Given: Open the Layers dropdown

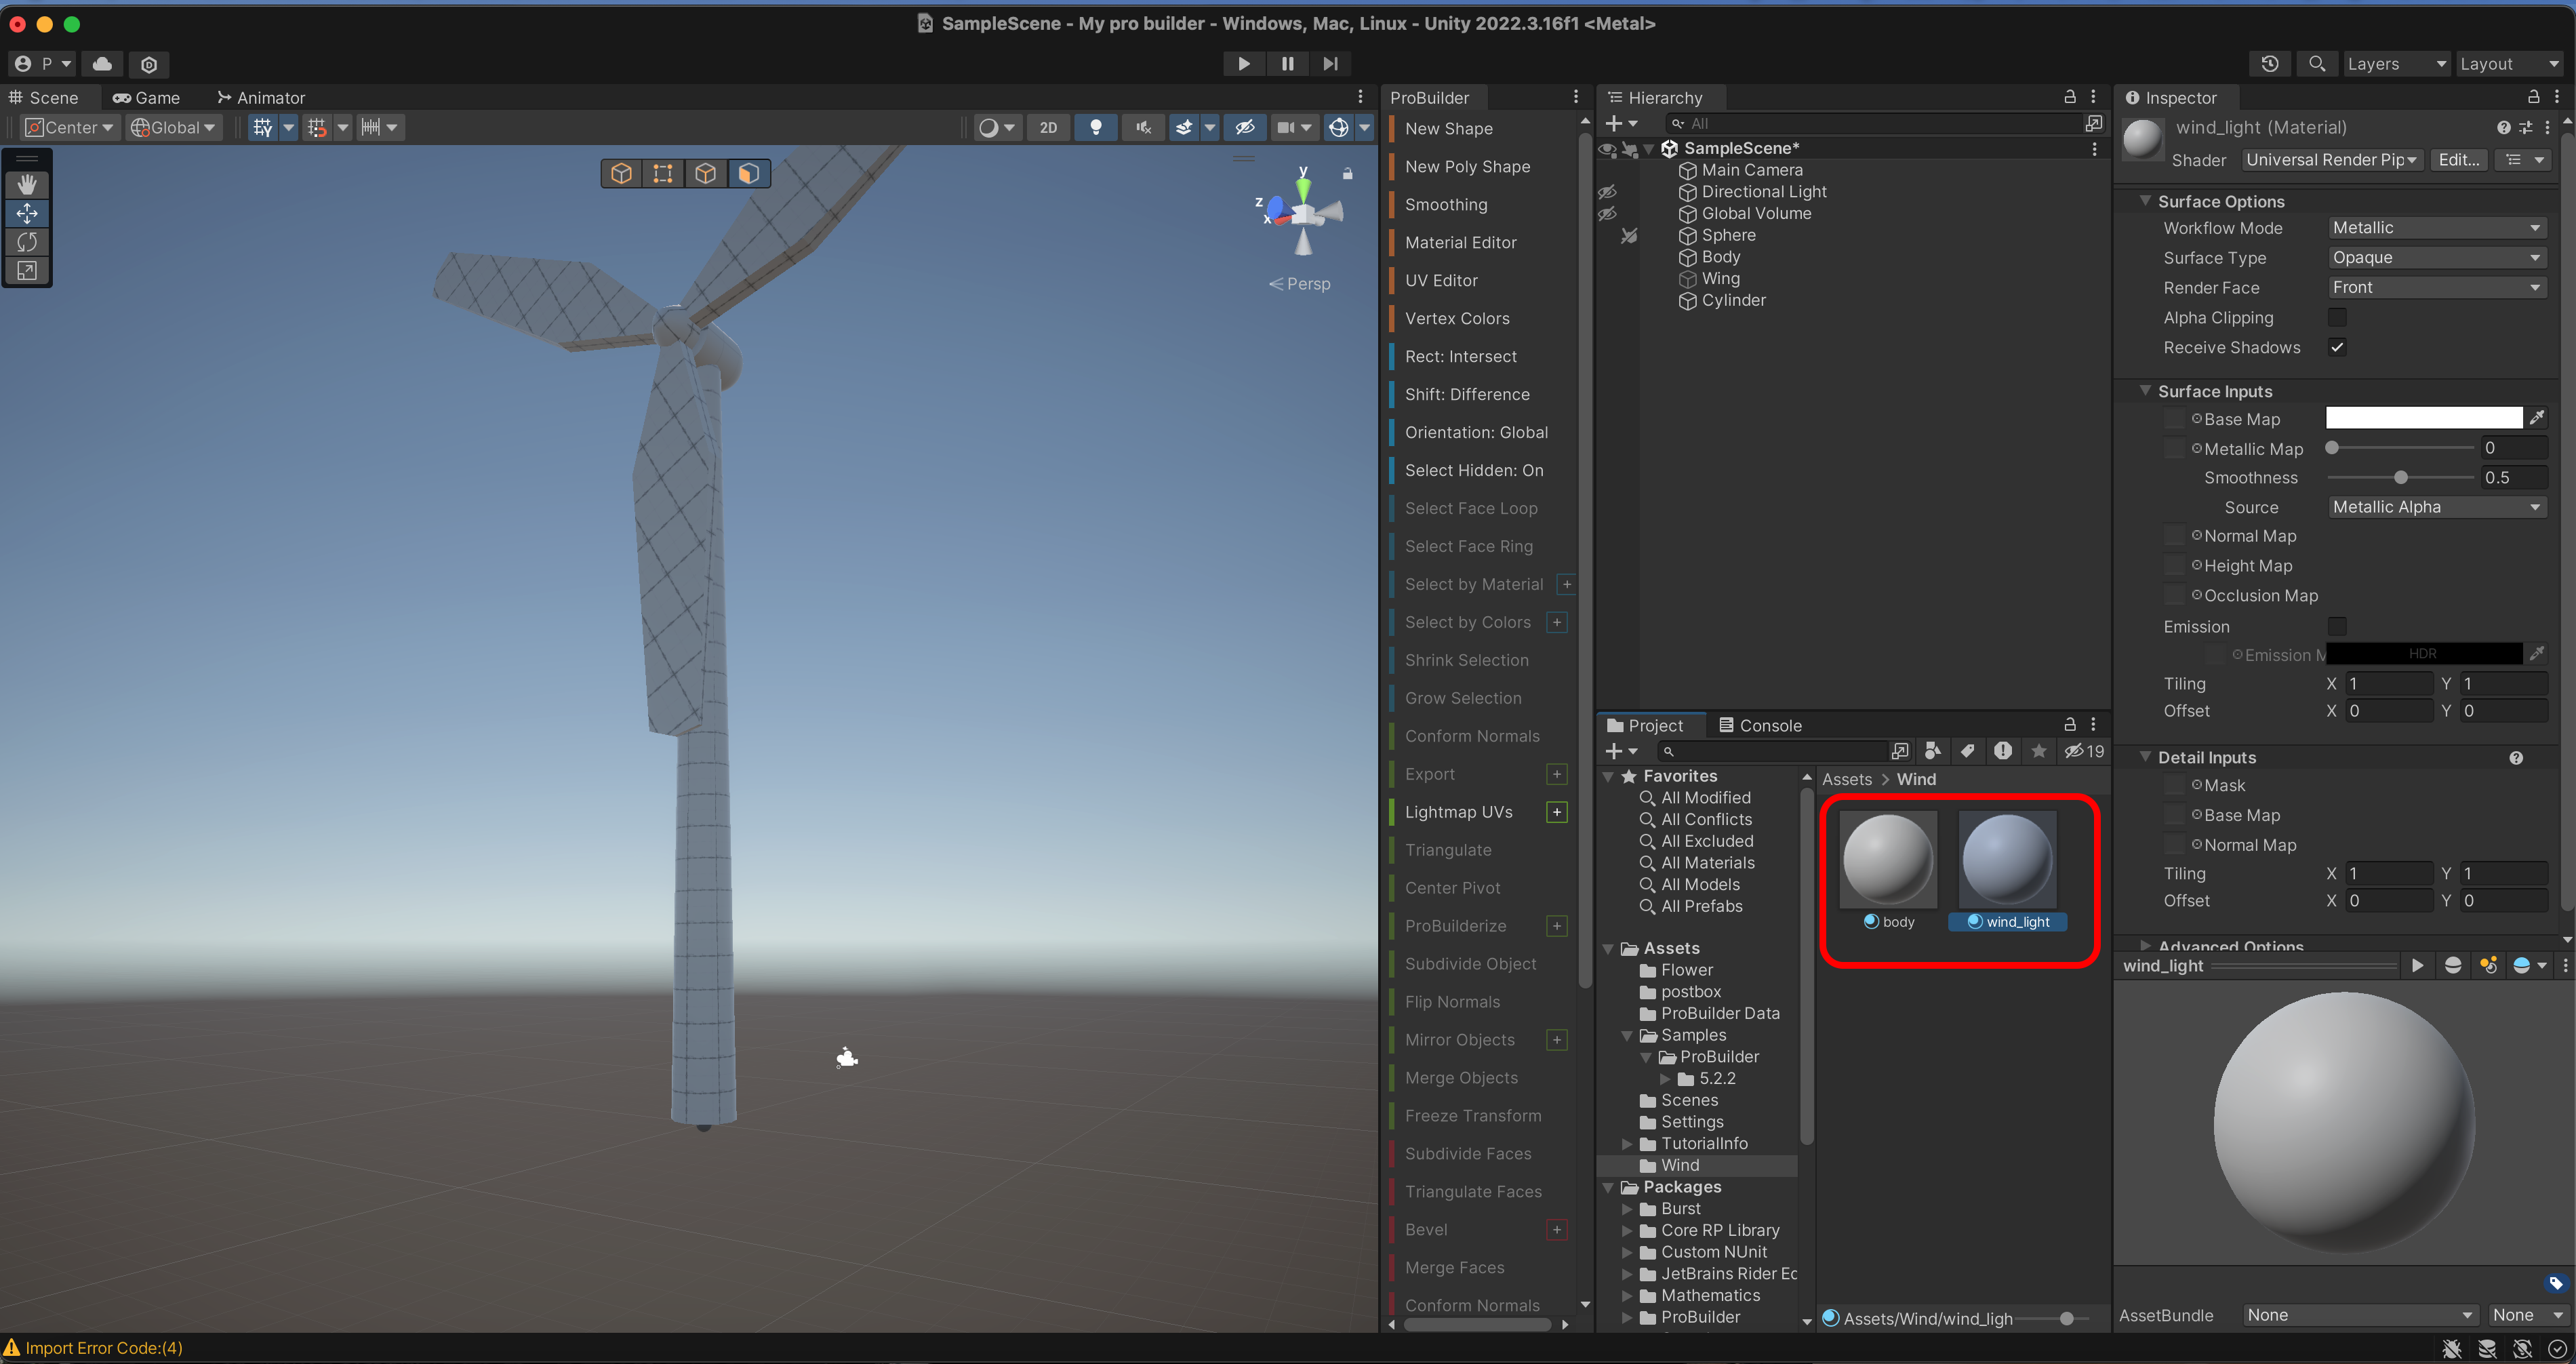Looking at the screenshot, I should pyautogui.click(x=2396, y=64).
